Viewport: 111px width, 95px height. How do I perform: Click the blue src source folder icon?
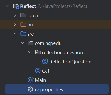click(x=23, y=34)
